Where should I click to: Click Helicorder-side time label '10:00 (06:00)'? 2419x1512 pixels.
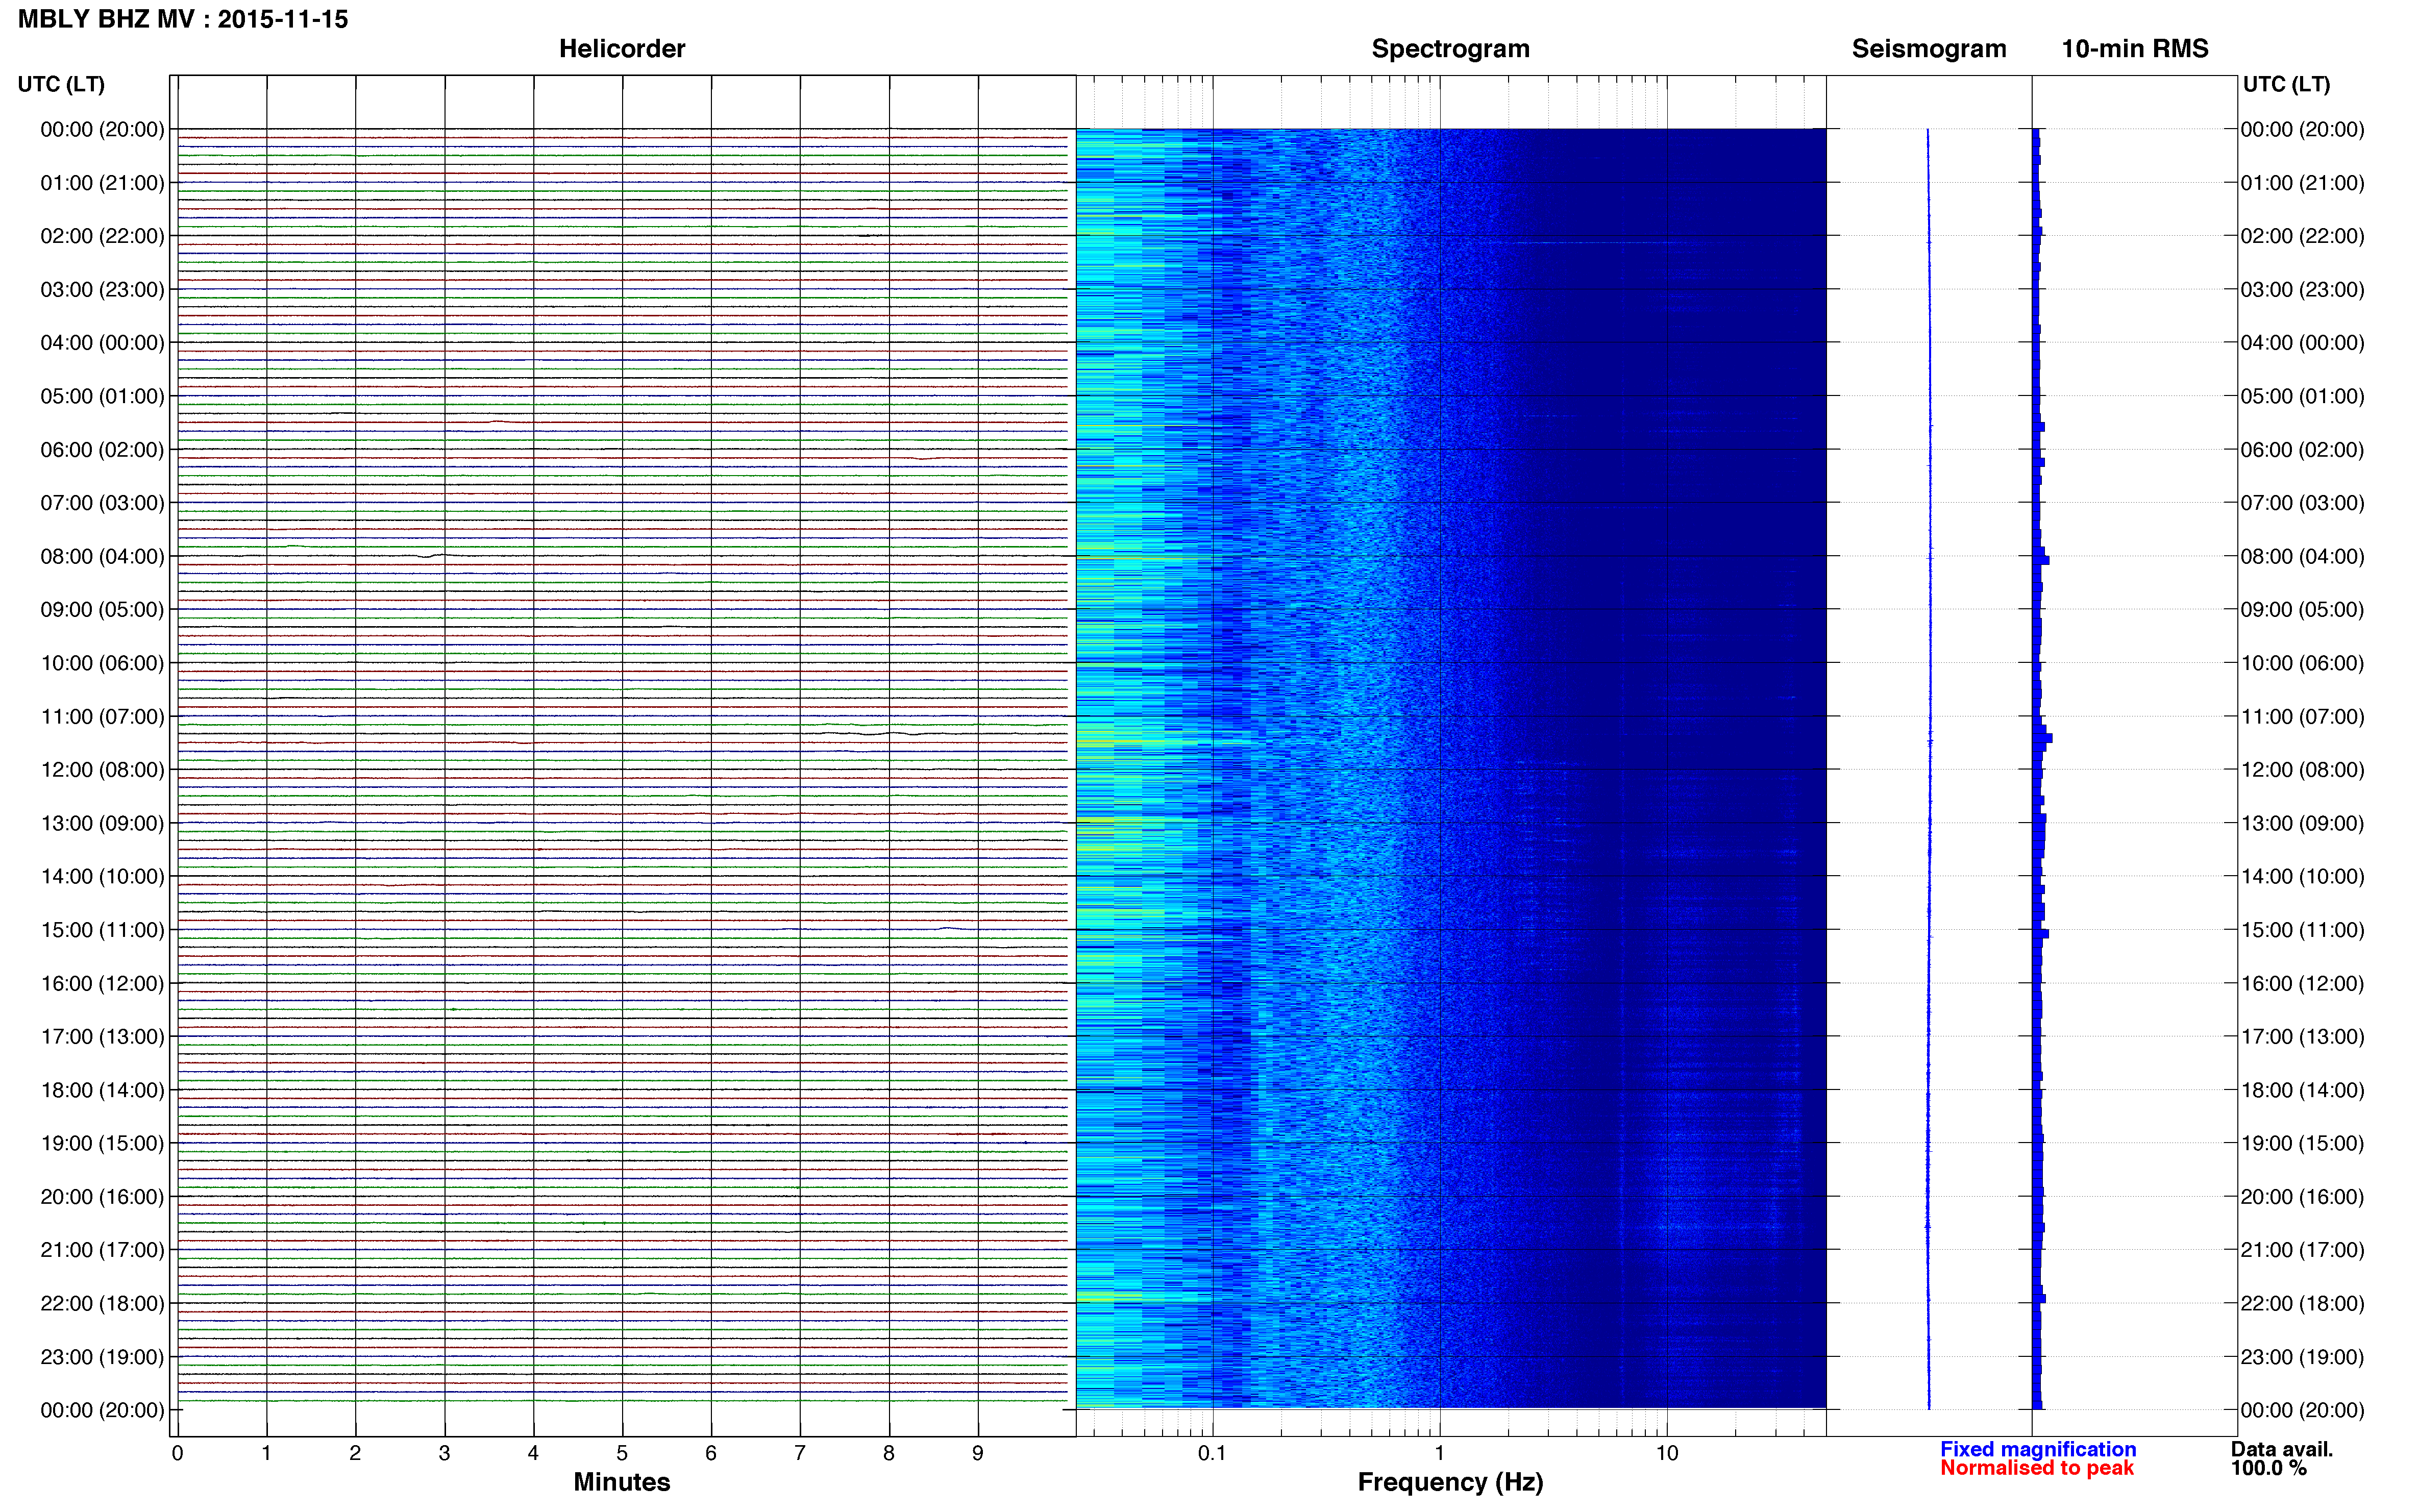(102, 663)
